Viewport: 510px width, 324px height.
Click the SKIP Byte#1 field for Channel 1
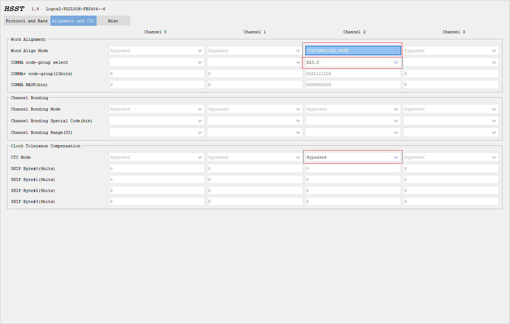[x=254, y=180]
